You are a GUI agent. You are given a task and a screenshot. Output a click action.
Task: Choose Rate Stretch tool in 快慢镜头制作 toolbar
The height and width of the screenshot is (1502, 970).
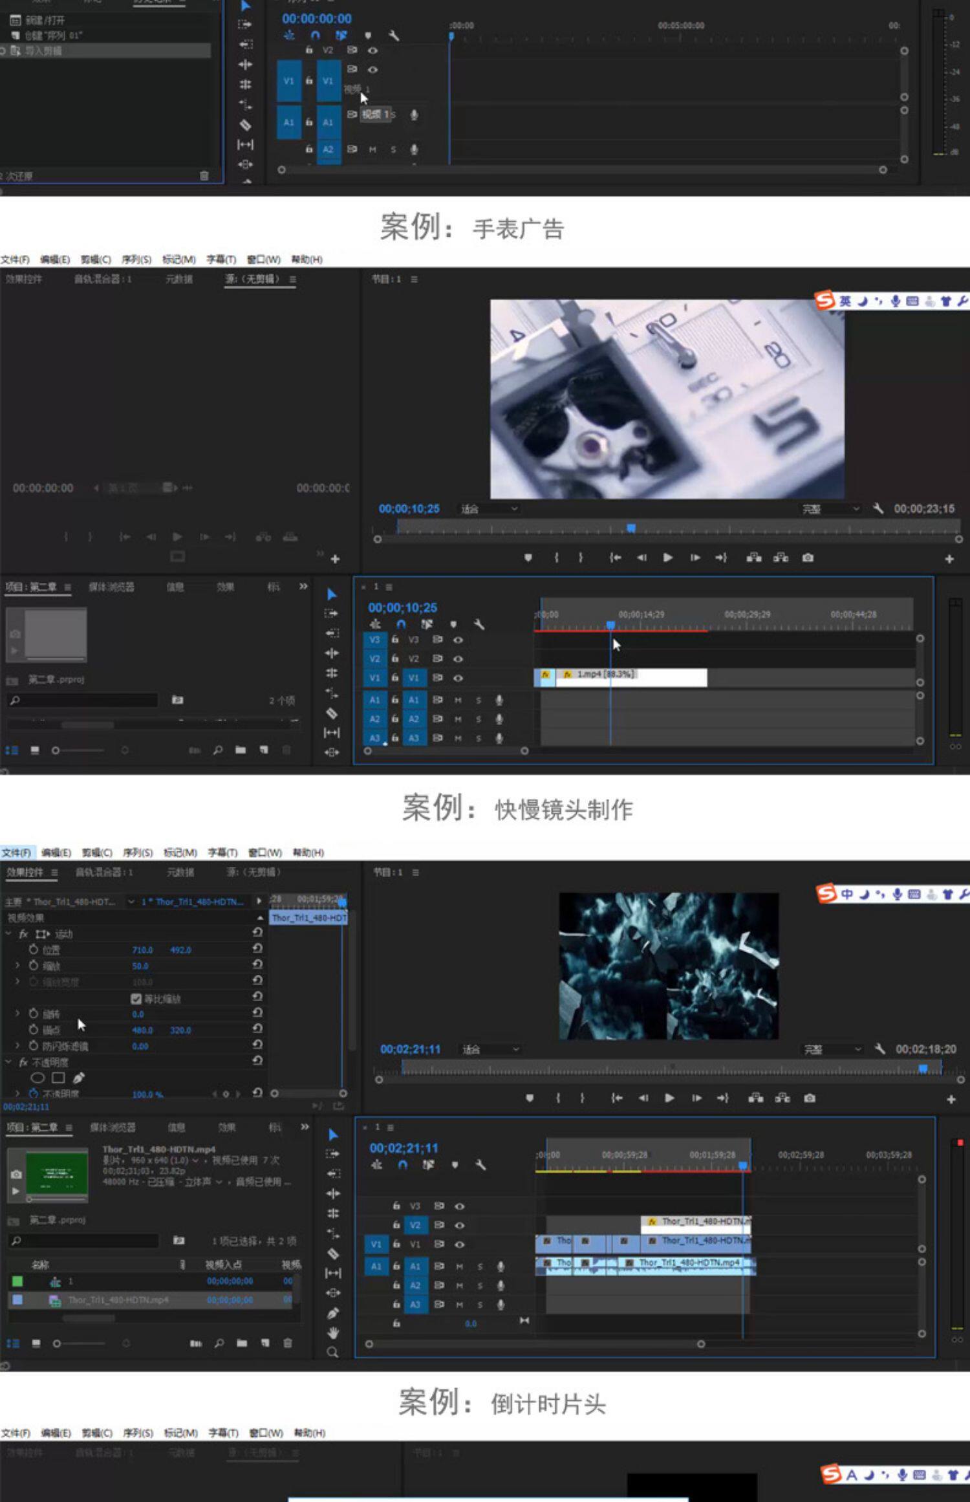click(332, 1233)
